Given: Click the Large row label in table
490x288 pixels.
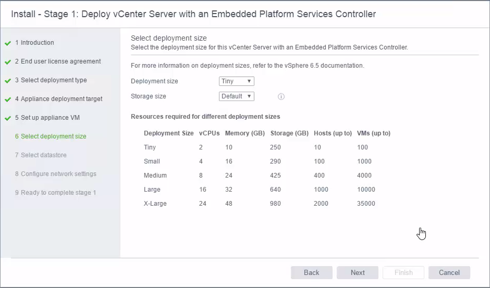Looking at the screenshot, I should pos(152,189).
